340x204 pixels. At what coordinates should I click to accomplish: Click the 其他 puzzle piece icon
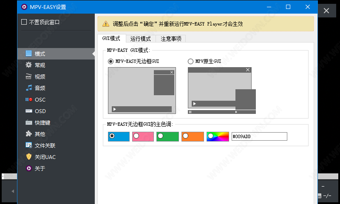(x=28, y=134)
